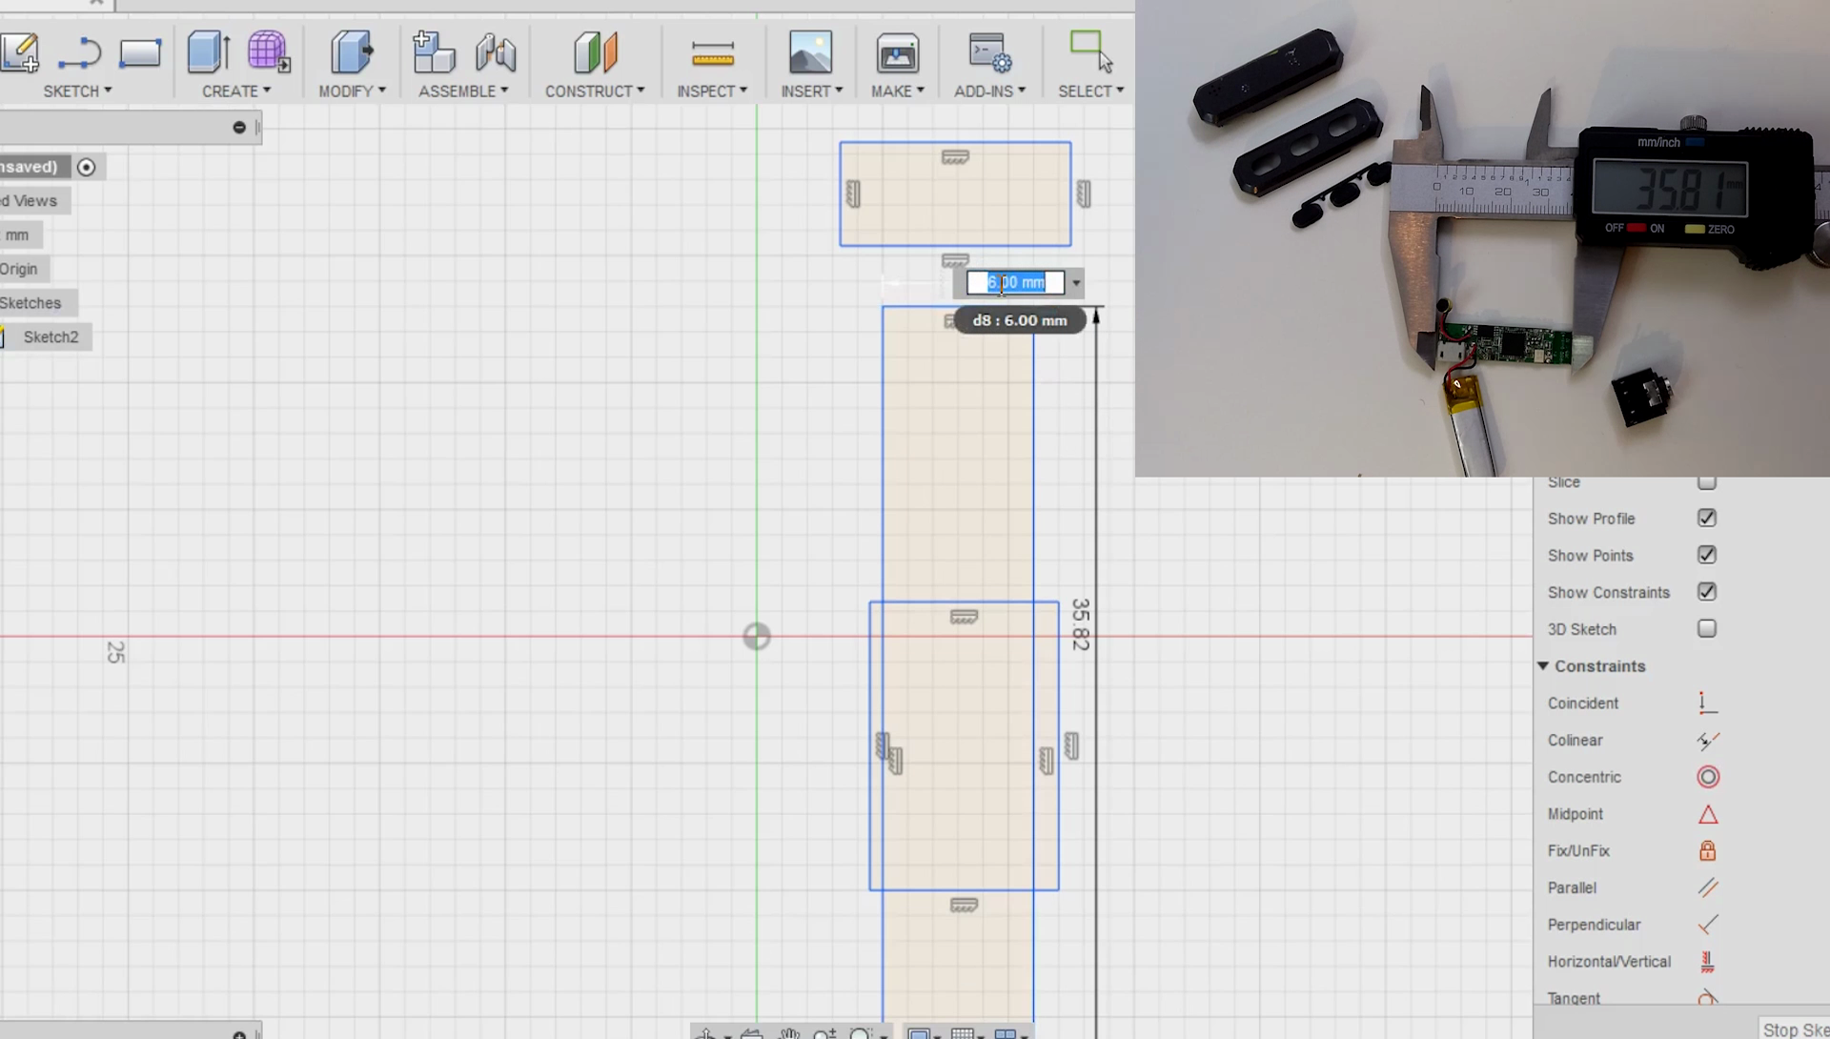The height and width of the screenshot is (1039, 1830).
Task: Select Sketch2 in the browser
Action: click(x=50, y=336)
